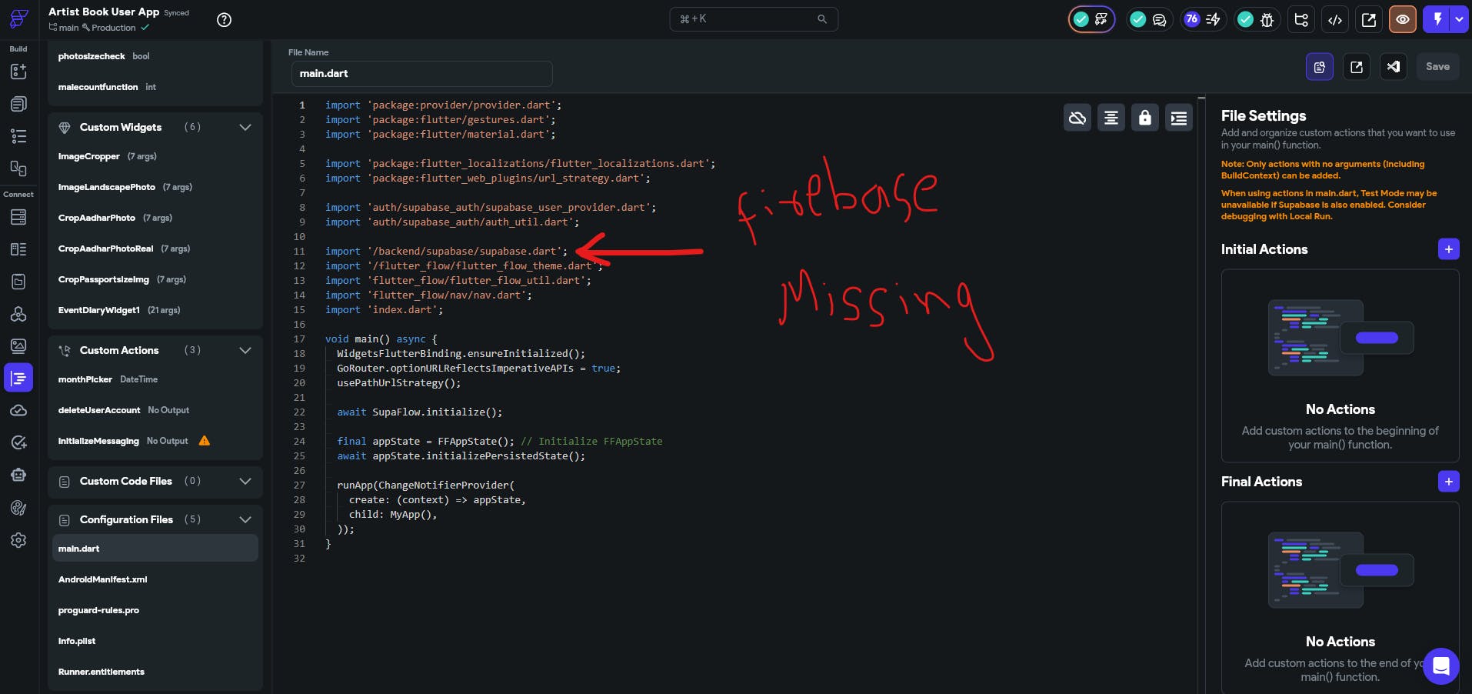Image resolution: width=1472 pixels, height=694 pixels.
Task: Click the View Code icon
Action: click(1335, 20)
